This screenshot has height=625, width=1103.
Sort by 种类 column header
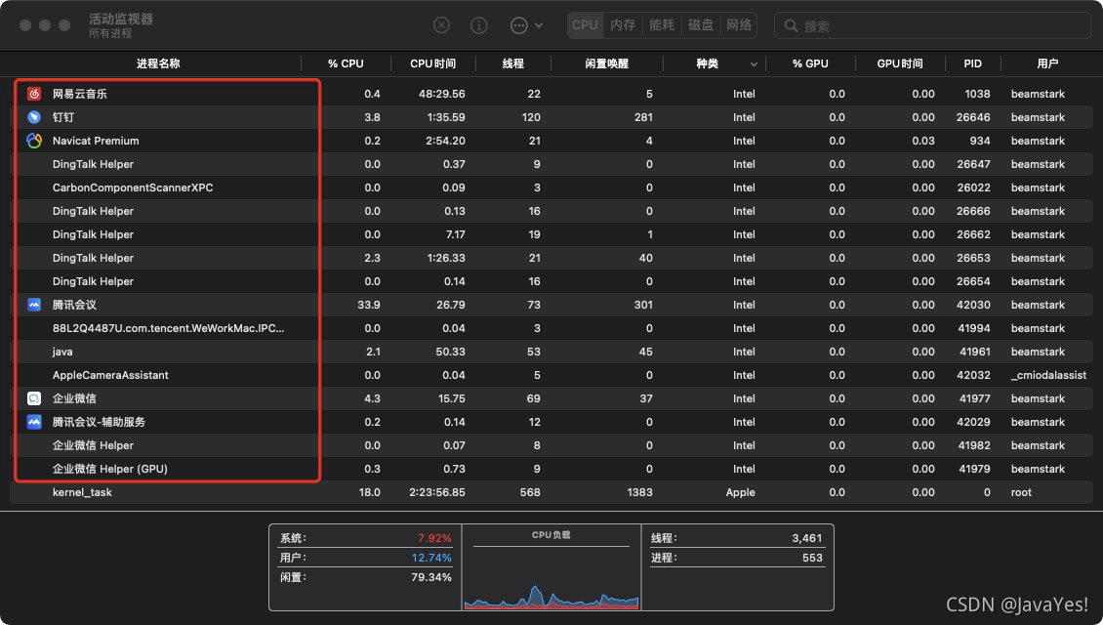[707, 63]
